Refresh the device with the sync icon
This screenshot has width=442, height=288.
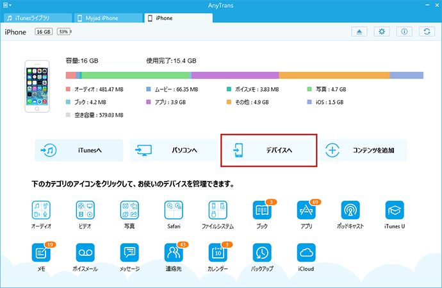click(427, 31)
